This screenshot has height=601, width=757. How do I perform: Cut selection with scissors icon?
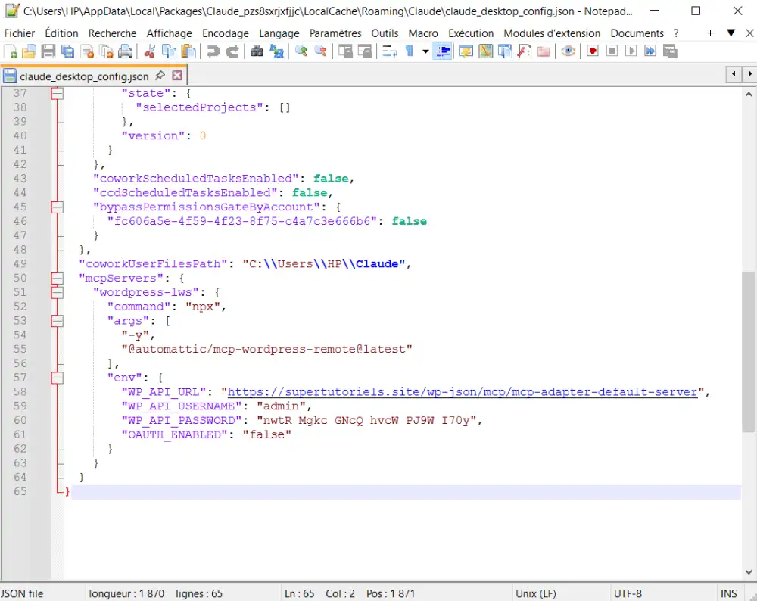tap(150, 51)
